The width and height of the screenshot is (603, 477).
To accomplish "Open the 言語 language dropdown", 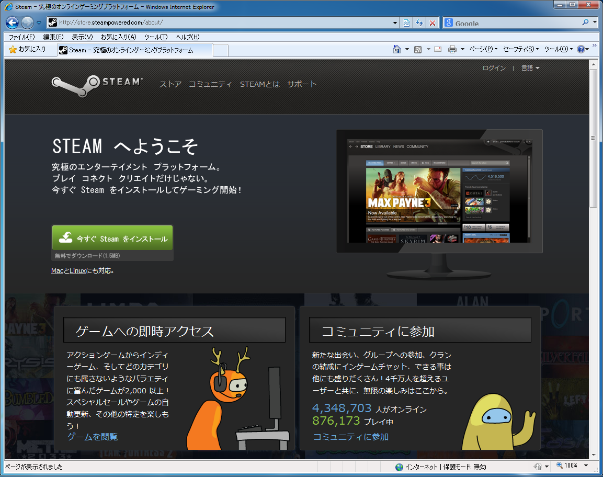I will click(530, 68).
